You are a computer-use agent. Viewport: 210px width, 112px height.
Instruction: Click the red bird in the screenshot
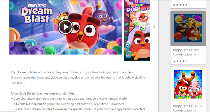[140, 45]
